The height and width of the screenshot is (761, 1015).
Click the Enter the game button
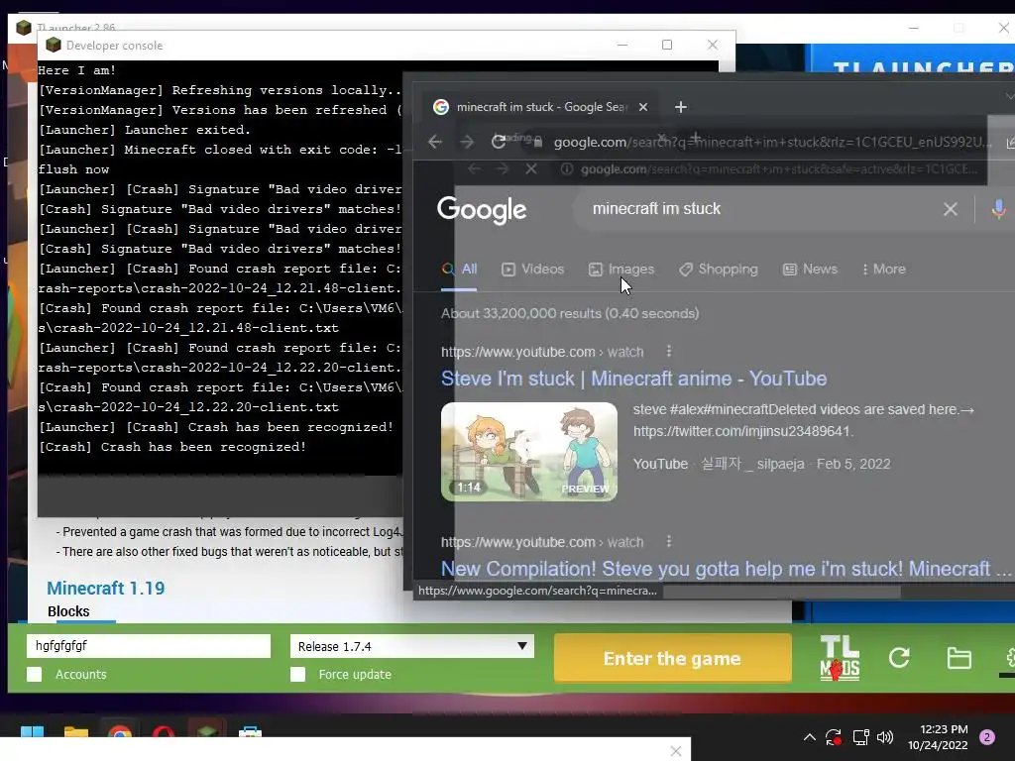pyautogui.click(x=673, y=658)
